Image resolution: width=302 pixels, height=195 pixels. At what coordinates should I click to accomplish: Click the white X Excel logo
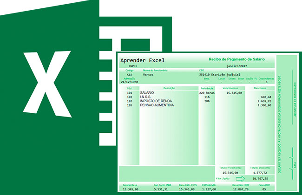47,84
